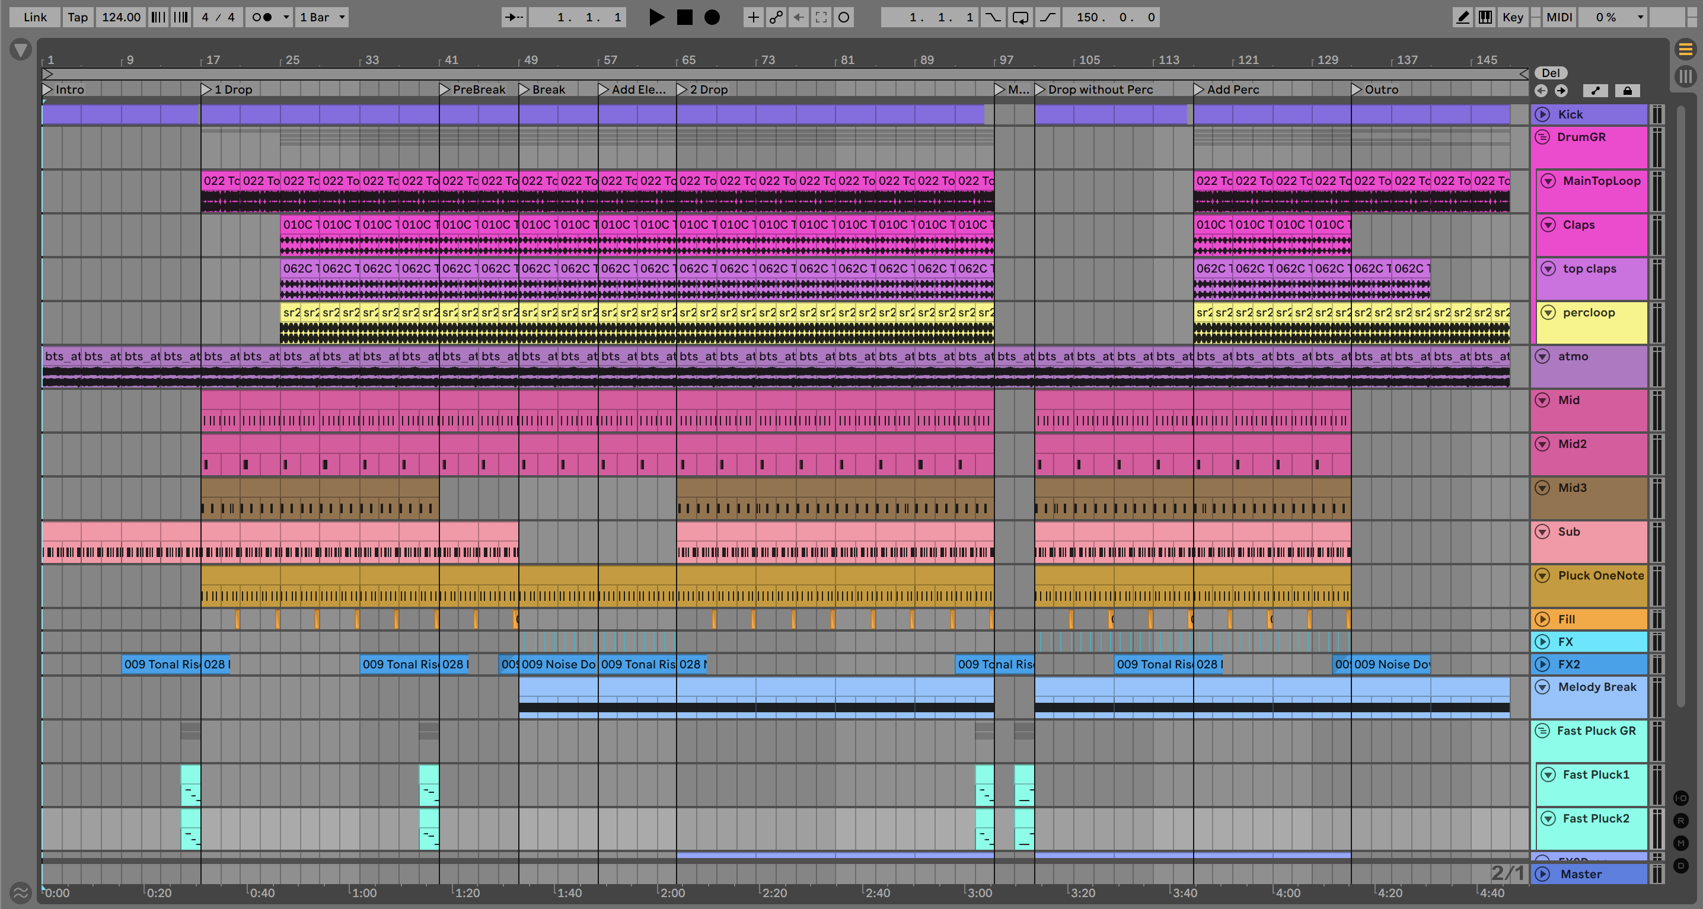Toggle the Loop switch in transport
1703x909 pixels.
tap(1019, 17)
